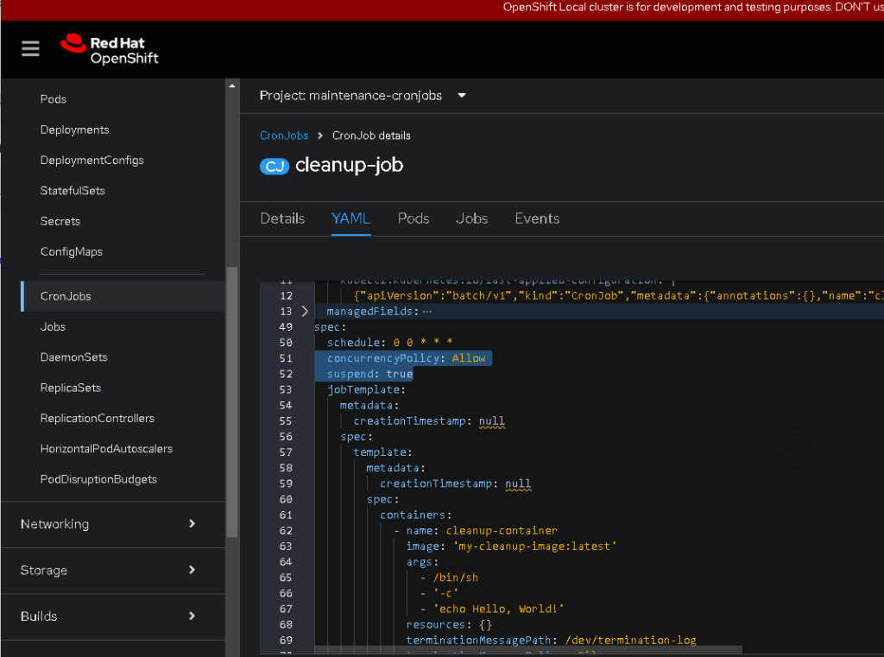This screenshot has height=657, width=884.
Task: Click the 'echo Hello, World!' argument
Action: coord(498,609)
